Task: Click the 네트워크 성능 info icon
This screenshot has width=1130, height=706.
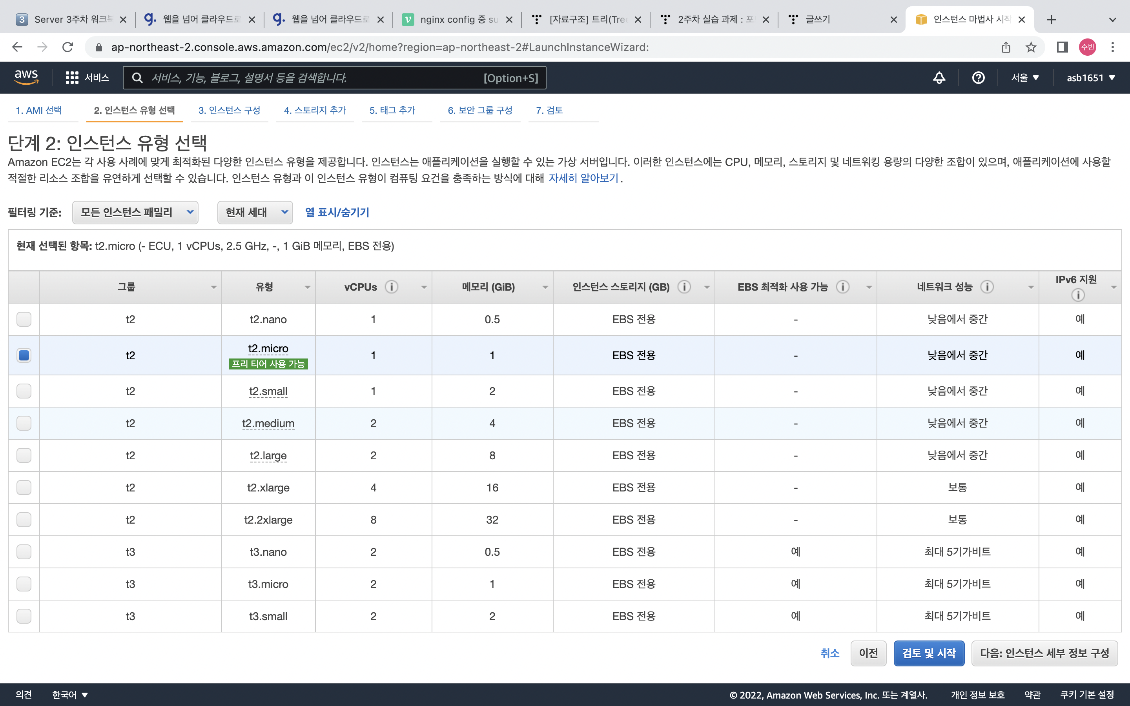Action: point(987,287)
